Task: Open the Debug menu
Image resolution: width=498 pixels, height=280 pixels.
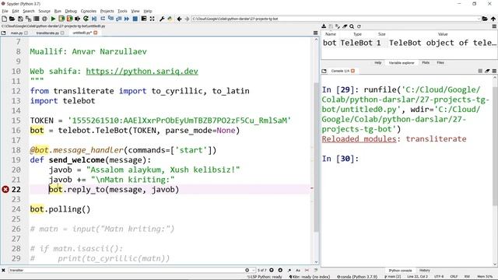Action: [71, 11]
